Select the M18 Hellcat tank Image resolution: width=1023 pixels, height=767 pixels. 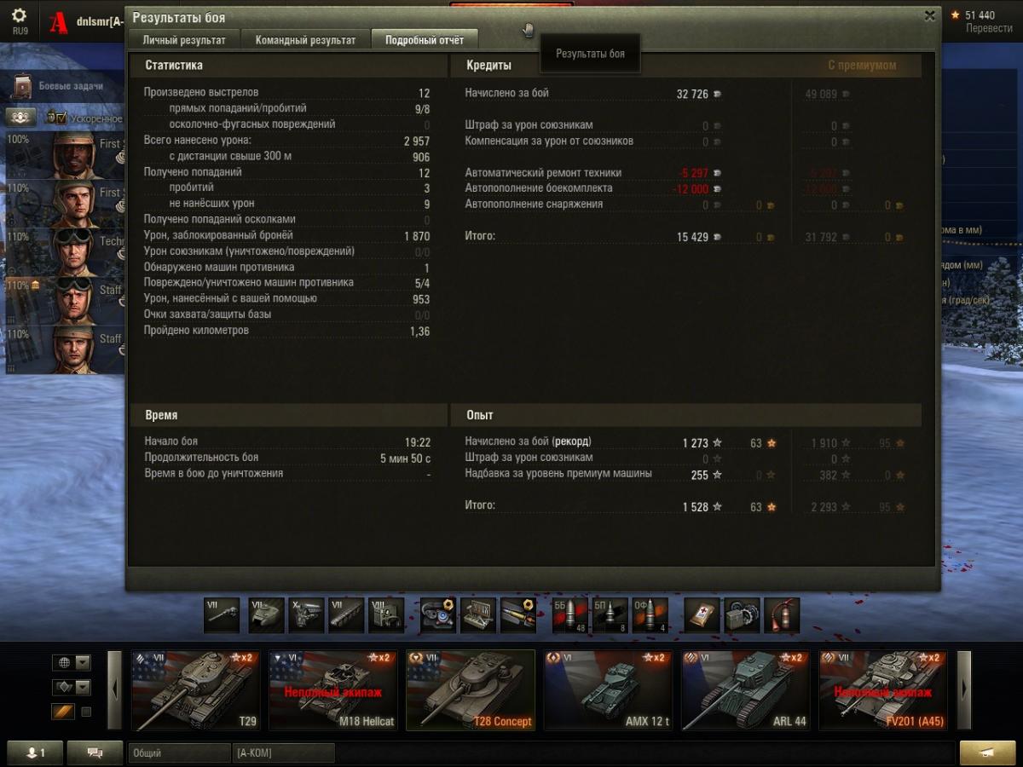point(333,690)
